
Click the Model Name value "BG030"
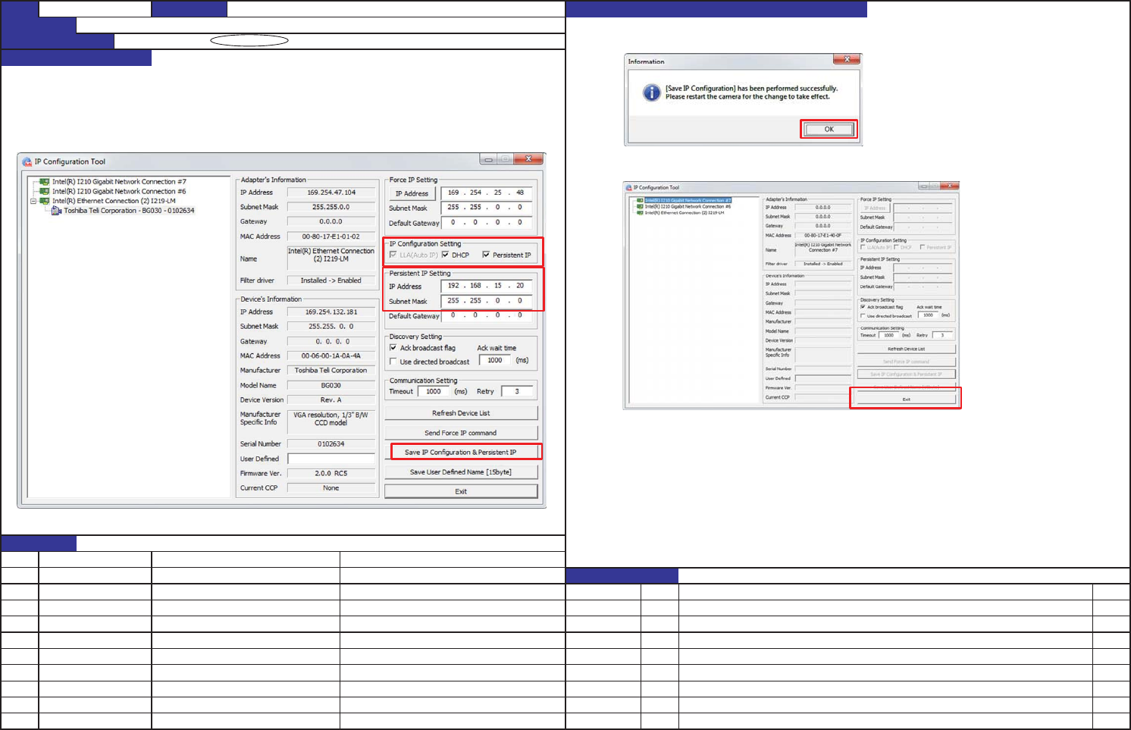coord(331,385)
